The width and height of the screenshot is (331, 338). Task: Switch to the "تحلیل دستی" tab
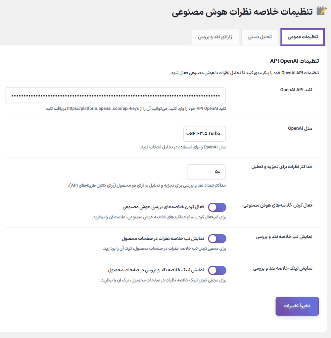260,37
